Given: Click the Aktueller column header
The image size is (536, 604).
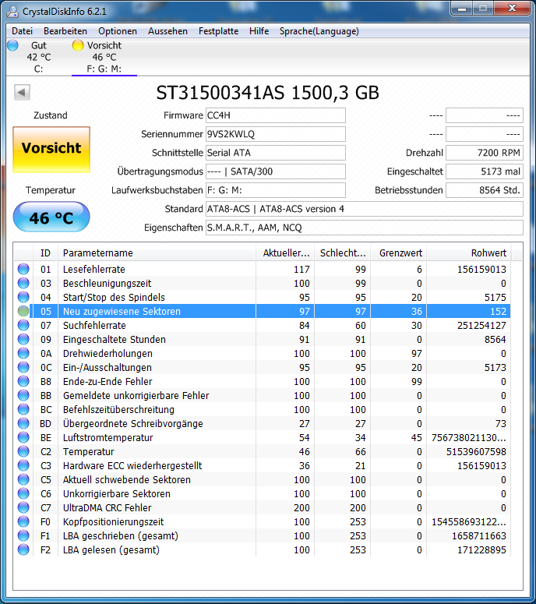Looking at the screenshot, I should (x=285, y=253).
